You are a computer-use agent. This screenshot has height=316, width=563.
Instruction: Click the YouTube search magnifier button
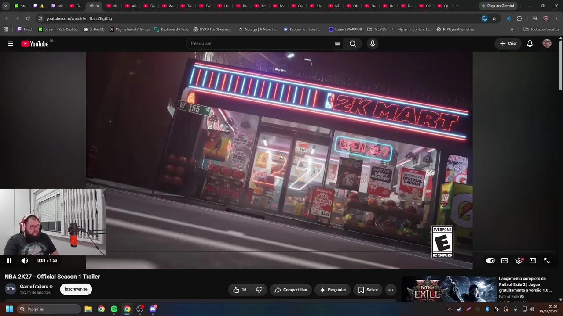353,43
